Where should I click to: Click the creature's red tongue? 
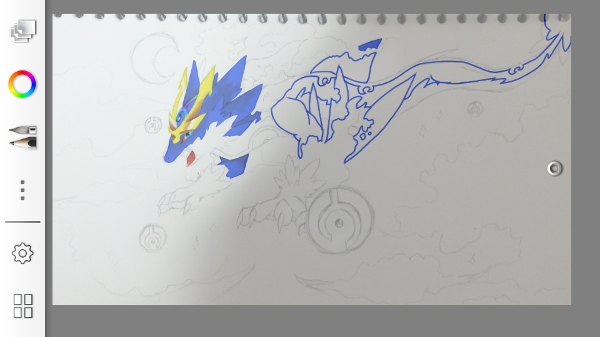191,159
